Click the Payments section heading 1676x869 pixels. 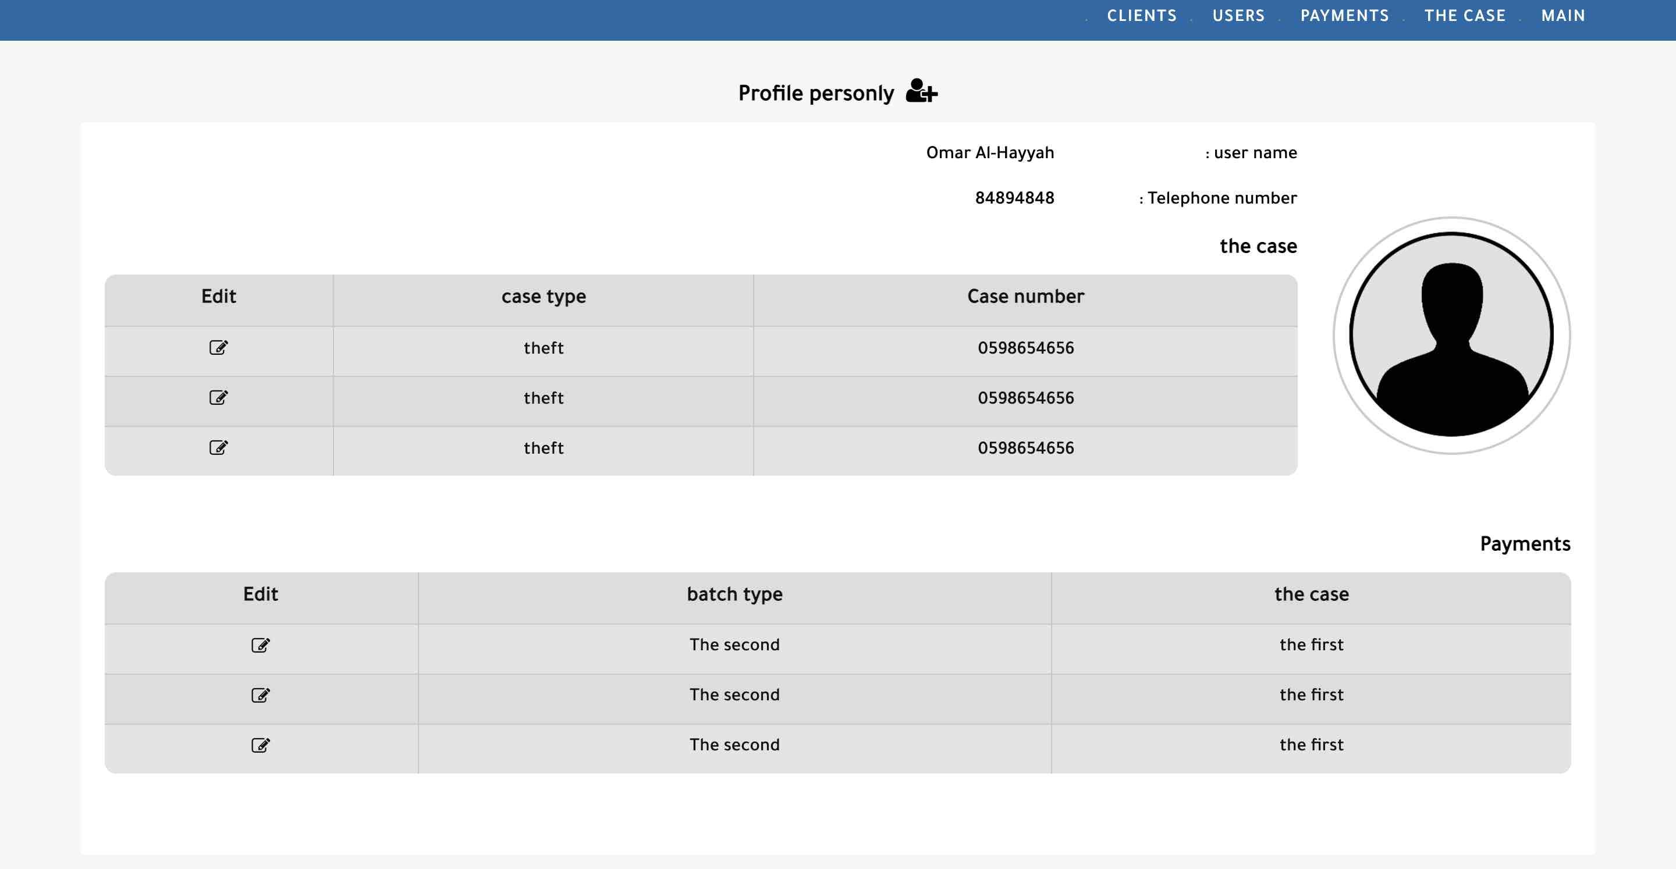pyautogui.click(x=1525, y=544)
